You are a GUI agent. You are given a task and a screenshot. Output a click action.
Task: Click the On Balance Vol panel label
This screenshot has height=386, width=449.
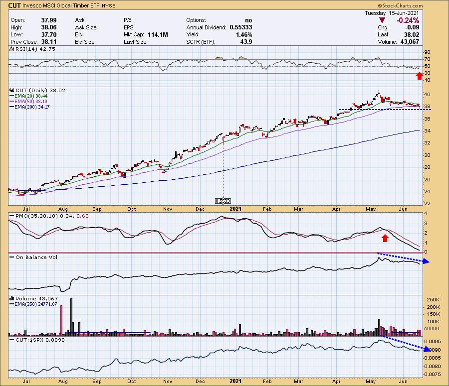[36, 257]
